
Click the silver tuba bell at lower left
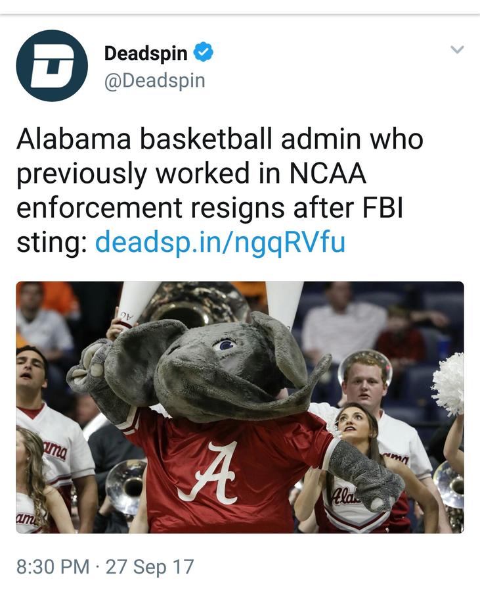tap(125, 485)
